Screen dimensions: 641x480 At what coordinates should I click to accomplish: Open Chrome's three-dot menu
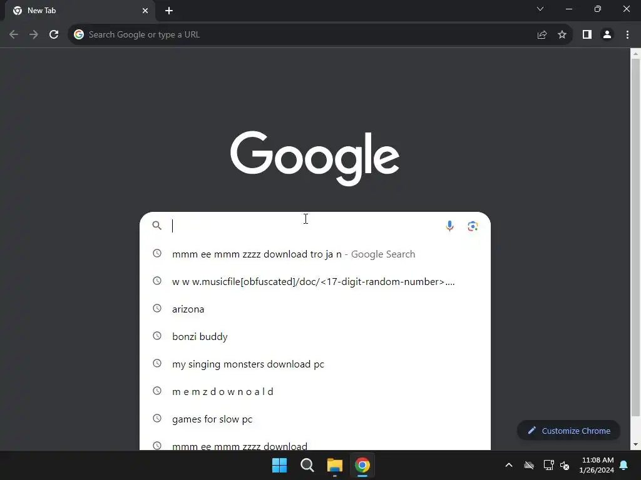627,35
